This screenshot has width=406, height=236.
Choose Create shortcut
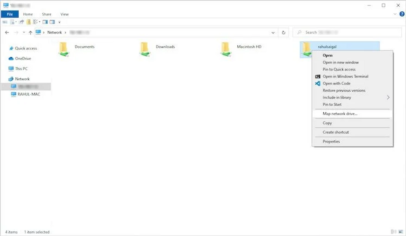click(x=352, y=132)
